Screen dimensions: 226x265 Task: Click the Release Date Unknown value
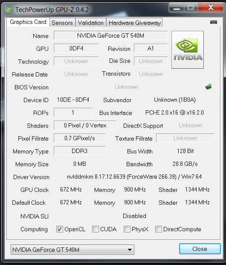pos(76,74)
